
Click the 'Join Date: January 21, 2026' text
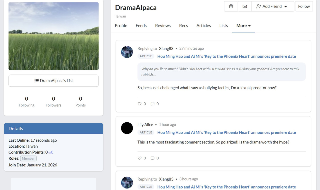click(x=33, y=165)
